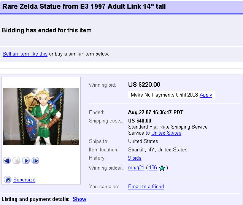Open the Supersize image link
The image size is (243, 205).
click(24, 180)
